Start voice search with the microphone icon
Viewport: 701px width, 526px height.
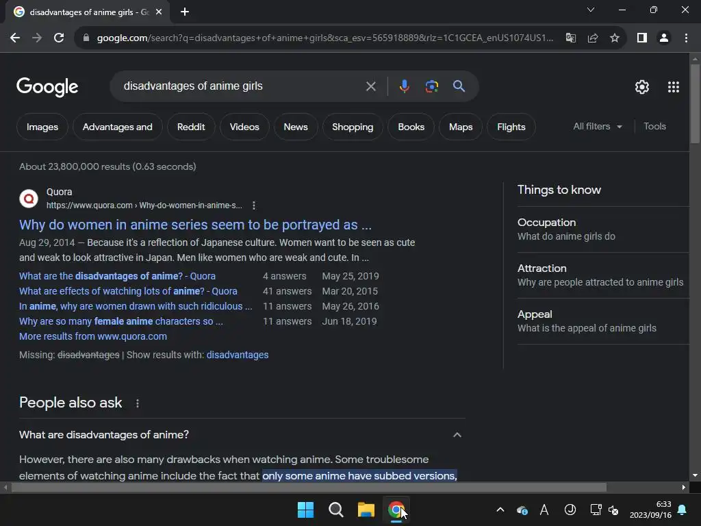(x=404, y=86)
